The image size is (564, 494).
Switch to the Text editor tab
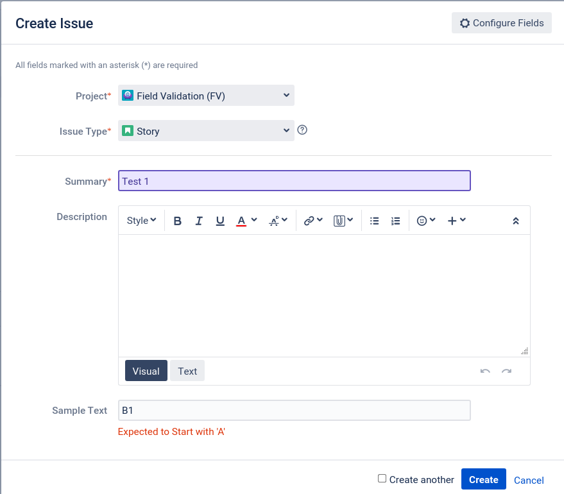click(187, 371)
